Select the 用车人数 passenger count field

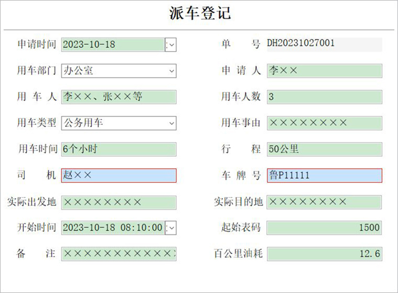click(325, 97)
